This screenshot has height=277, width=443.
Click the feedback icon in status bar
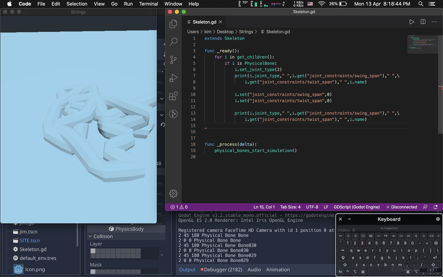pos(425,207)
